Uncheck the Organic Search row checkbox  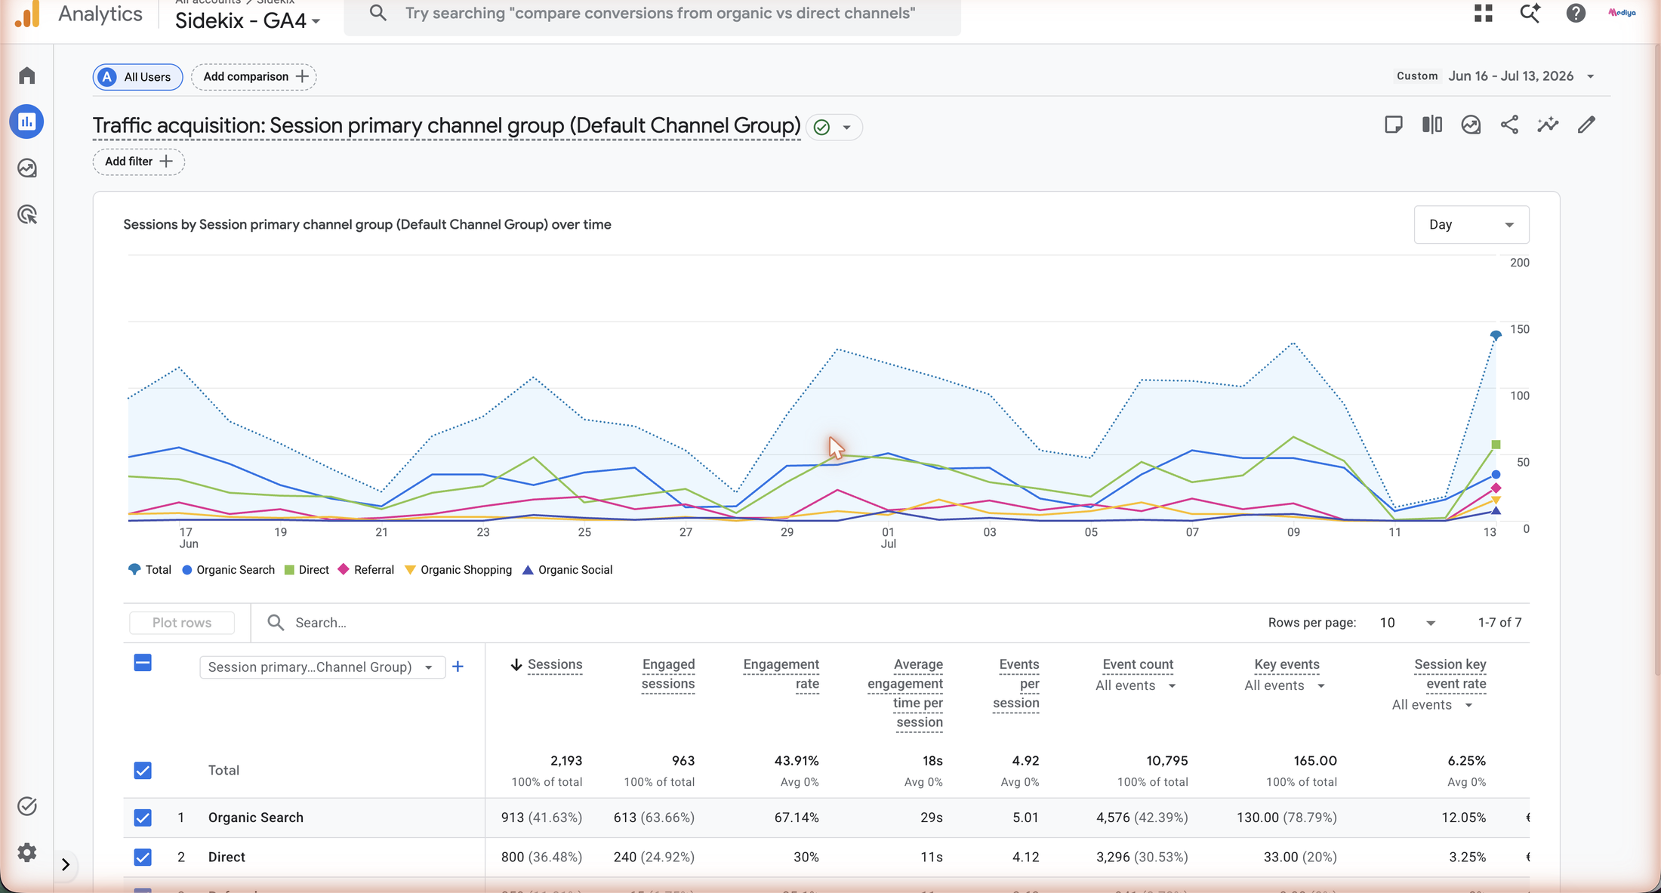[143, 818]
